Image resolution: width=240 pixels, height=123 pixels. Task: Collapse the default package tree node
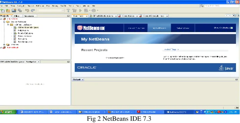coord(8,24)
